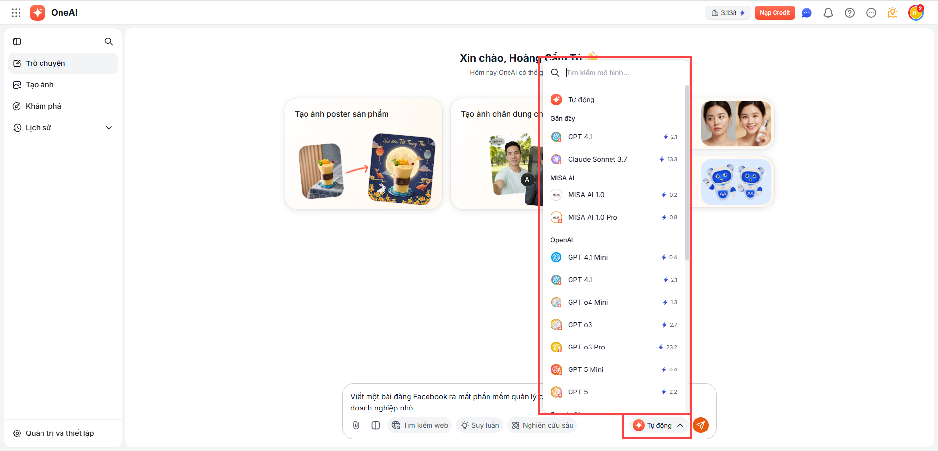938x451 pixels.
Task: Click the split view icon beside paperclip
Action: (x=376, y=425)
